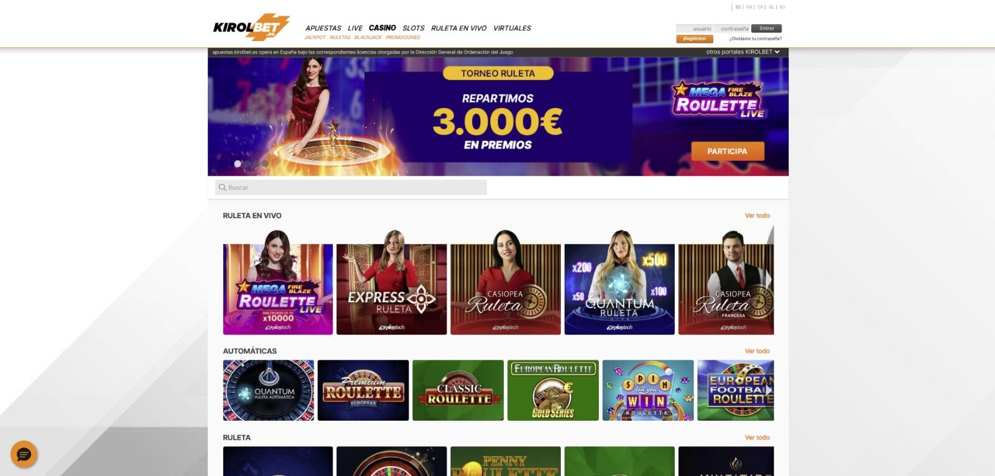995x476 pixels.
Task: Select the second banner carousel dot
Action: pos(247,163)
